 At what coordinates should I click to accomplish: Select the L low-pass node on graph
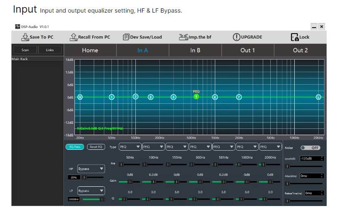319,97
